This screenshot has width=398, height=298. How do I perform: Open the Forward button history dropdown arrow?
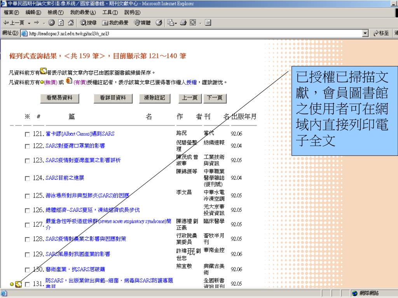44,23
